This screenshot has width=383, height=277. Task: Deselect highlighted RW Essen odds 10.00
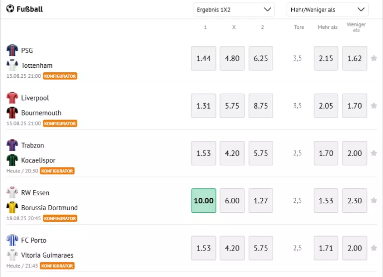click(x=203, y=201)
